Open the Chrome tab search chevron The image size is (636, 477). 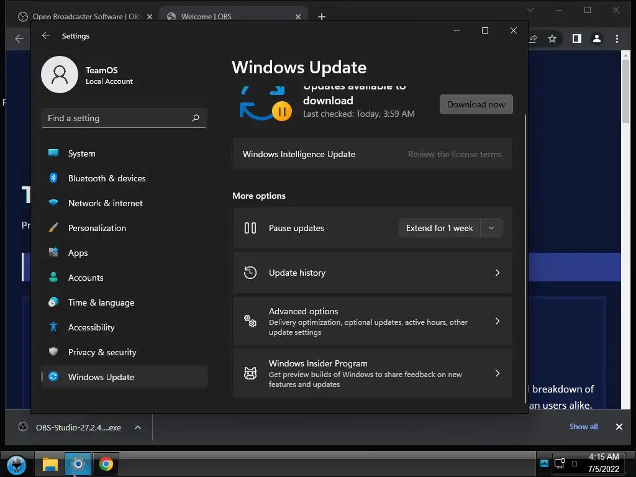pos(530,10)
